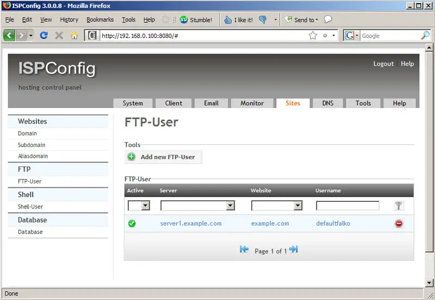Viewport: 435px width, 300px height.
Task: Open the ISPConfig Tools tab
Action: coord(363,103)
